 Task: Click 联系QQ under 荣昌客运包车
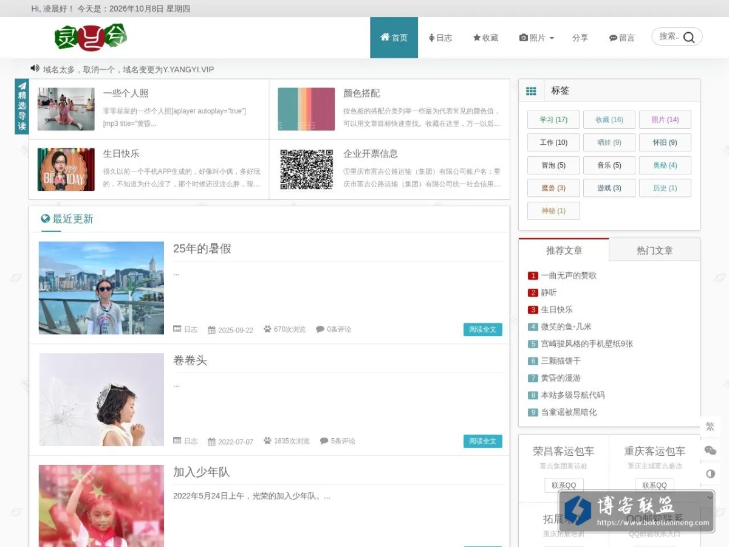(564, 485)
